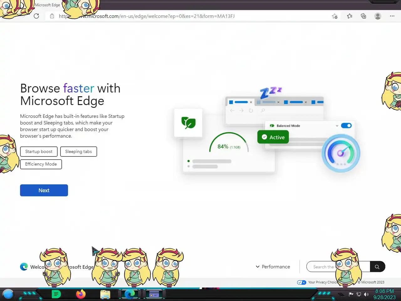Click the Action Center flag tray icon
The height and width of the screenshot is (301, 401).
coord(351,294)
